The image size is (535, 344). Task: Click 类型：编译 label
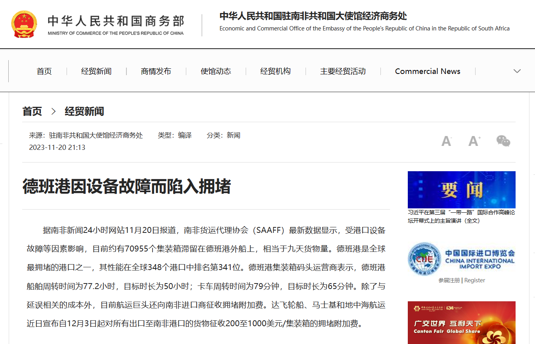[175, 135]
